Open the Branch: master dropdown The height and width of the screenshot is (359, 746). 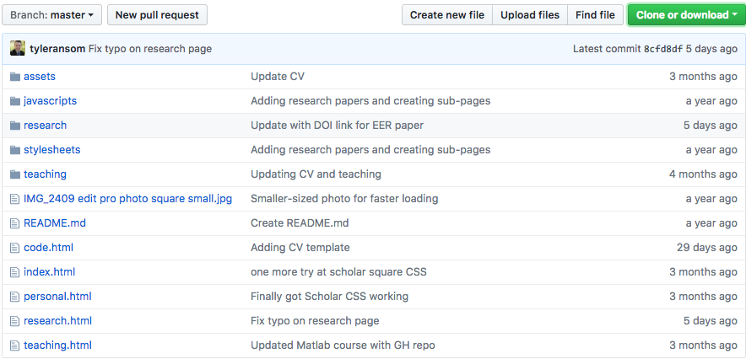[x=51, y=15]
